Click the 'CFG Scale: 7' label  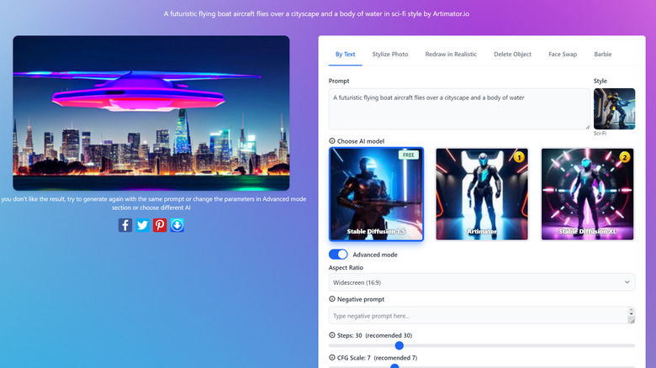coord(353,358)
